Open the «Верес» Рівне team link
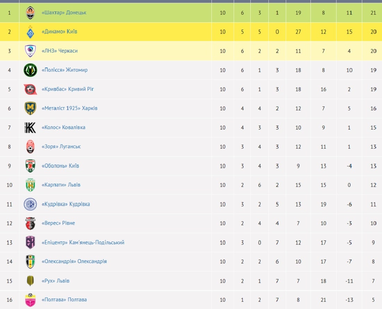Viewport: 382px width, 309px height. click(x=58, y=223)
